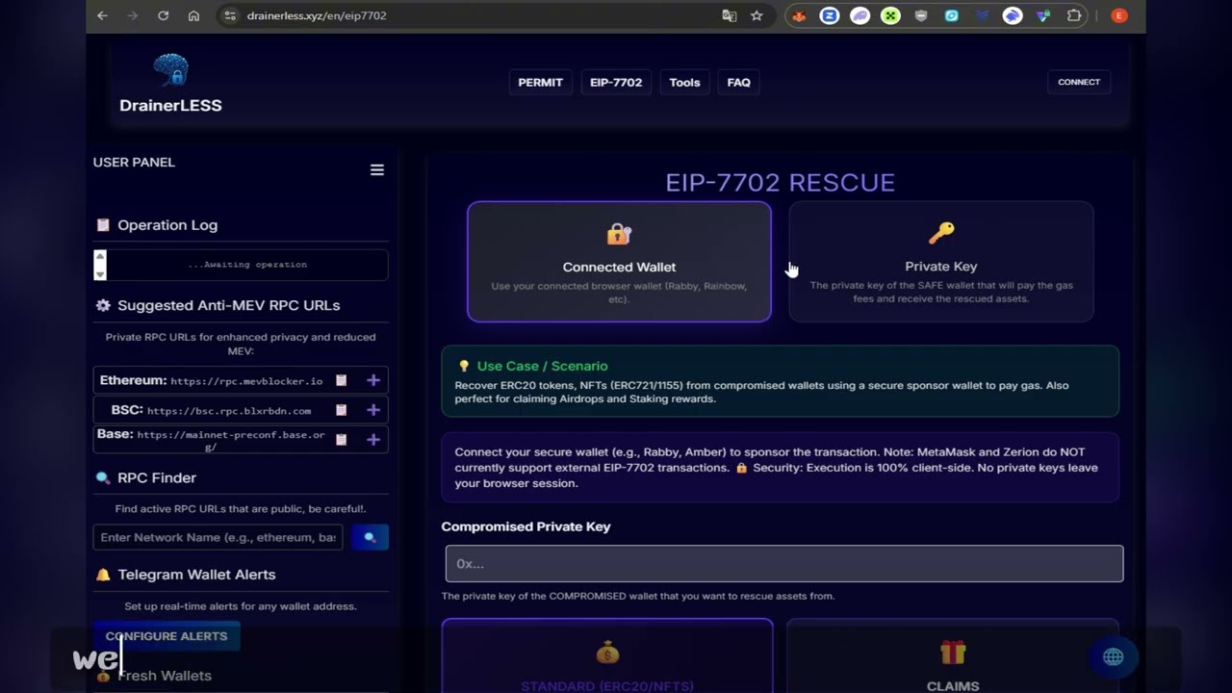
Task: Open the browser profile avatar E
Action: [1118, 15]
